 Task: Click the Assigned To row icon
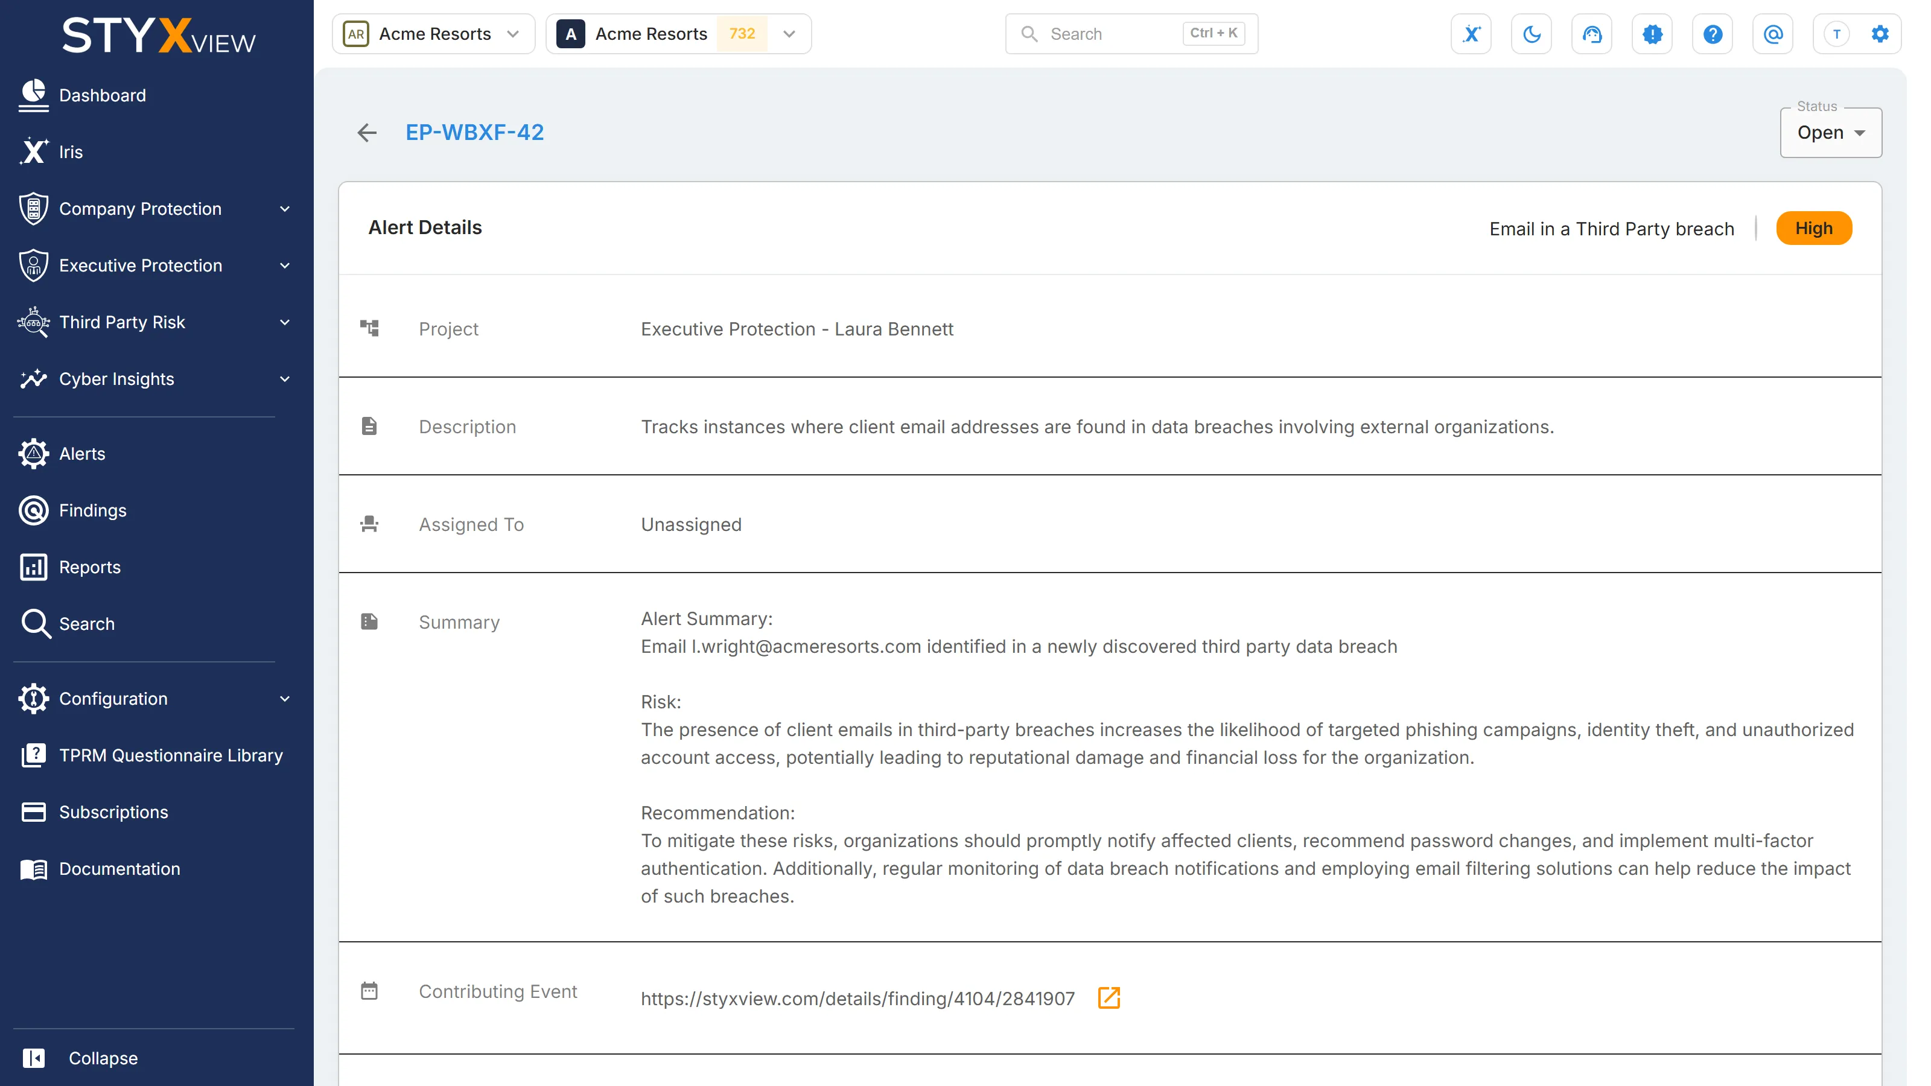point(369,524)
